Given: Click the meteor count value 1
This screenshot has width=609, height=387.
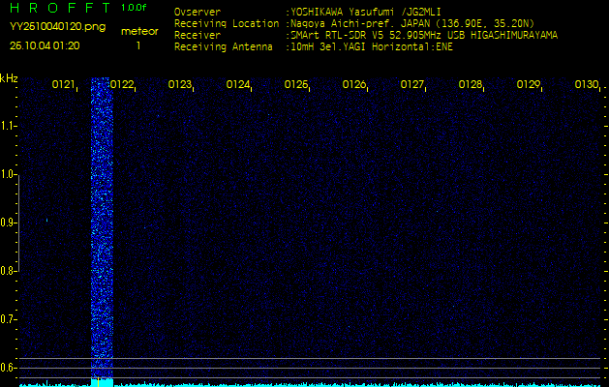Looking at the screenshot, I should [x=138, y=45].
